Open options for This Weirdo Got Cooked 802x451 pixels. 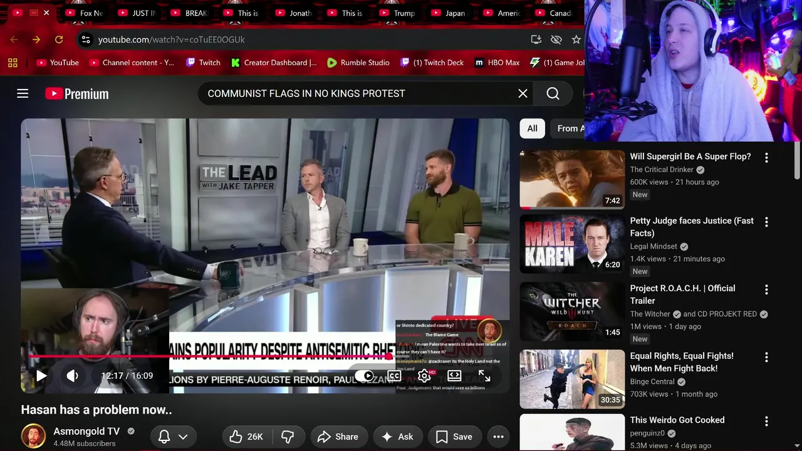coord(766,422)
